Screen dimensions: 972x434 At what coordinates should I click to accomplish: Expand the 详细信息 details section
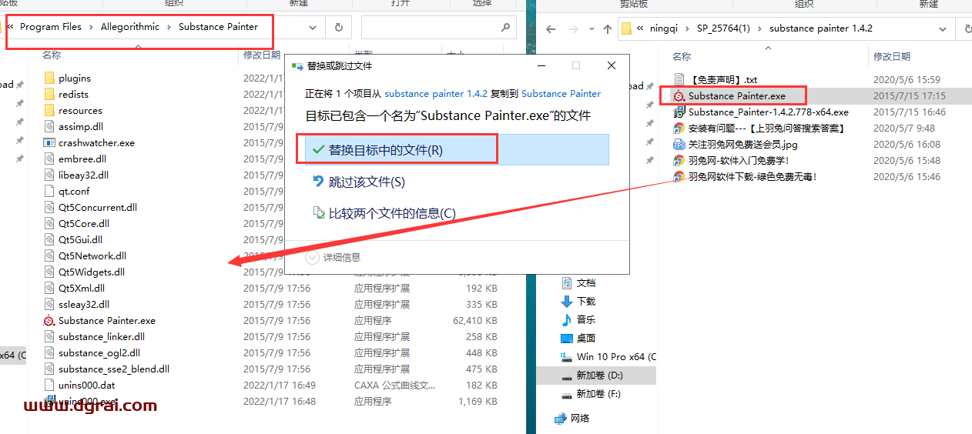[x=333, y=257]
